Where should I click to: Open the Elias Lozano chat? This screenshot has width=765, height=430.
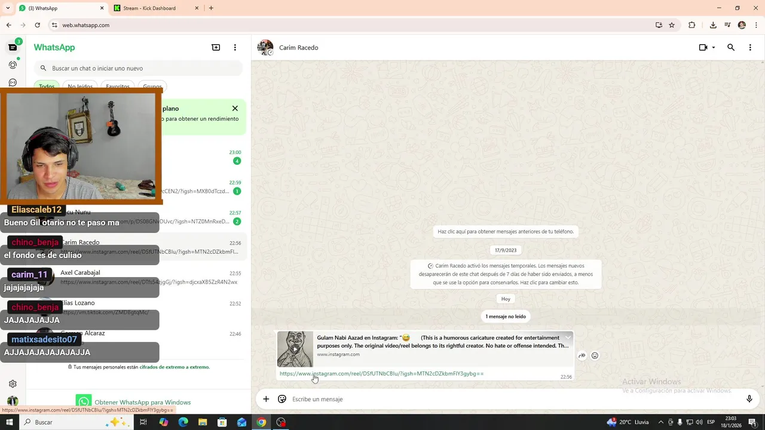(139, 308)
